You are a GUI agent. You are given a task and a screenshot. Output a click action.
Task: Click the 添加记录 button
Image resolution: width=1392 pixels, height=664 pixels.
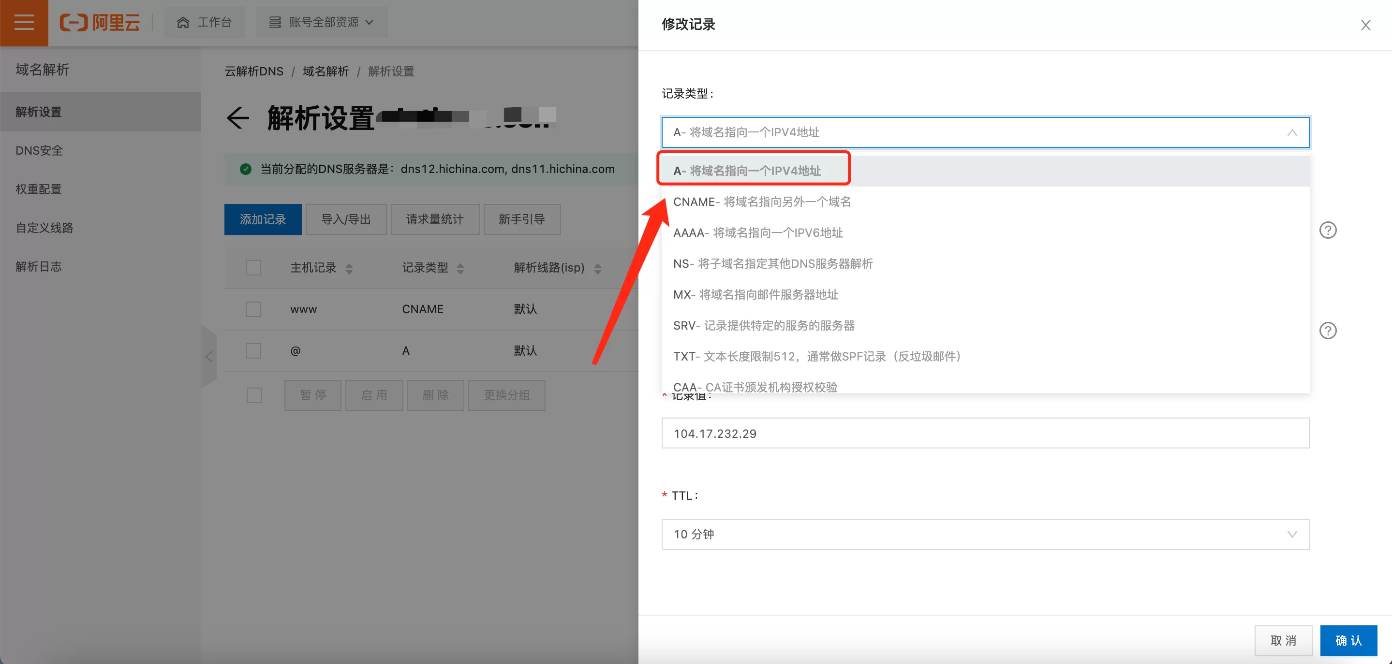(263, 219)
